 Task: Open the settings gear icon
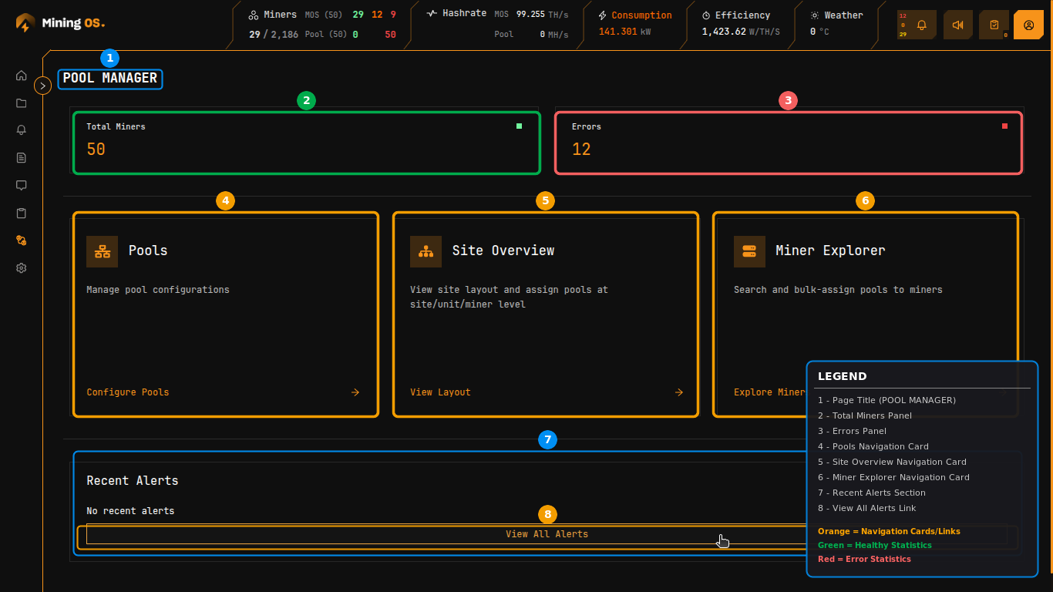[22, 267]
